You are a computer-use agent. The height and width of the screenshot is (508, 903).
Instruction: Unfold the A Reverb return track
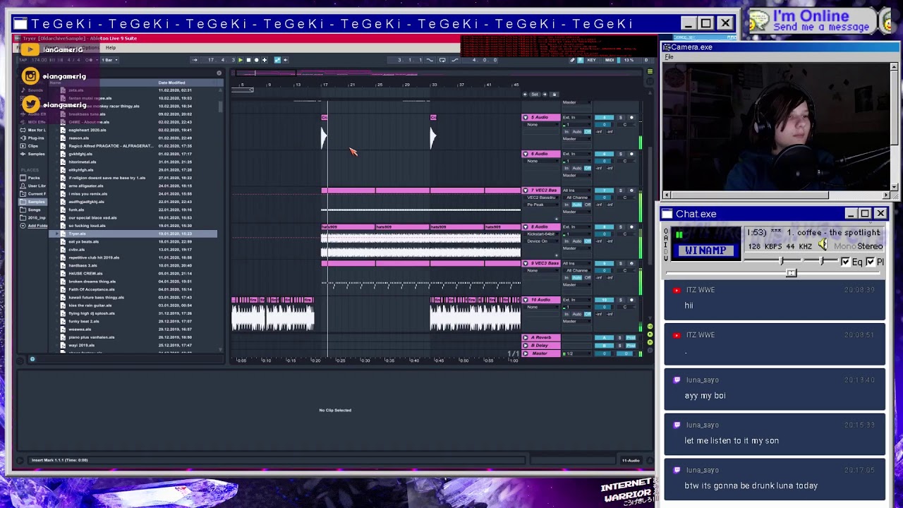click(x=526, y=338)
